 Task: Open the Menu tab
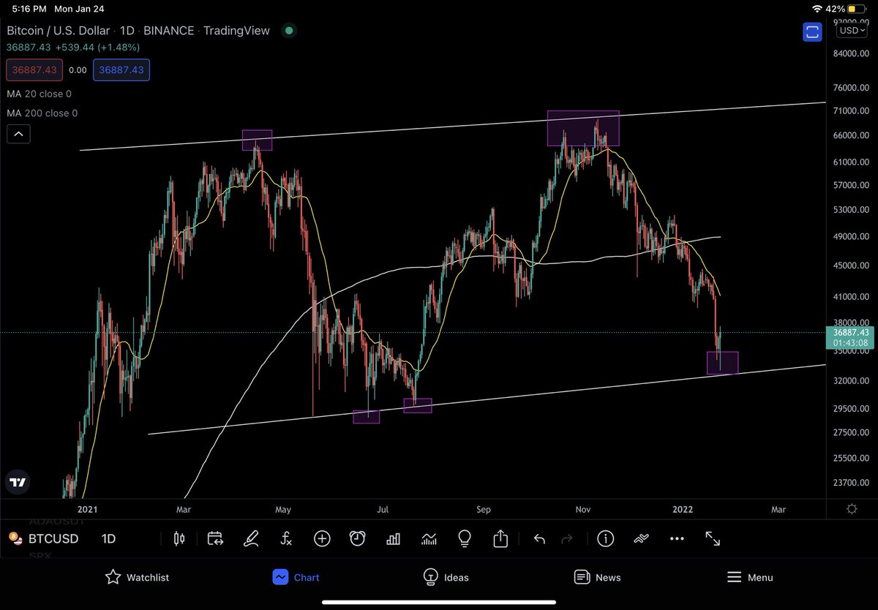[x=750, y=577]
